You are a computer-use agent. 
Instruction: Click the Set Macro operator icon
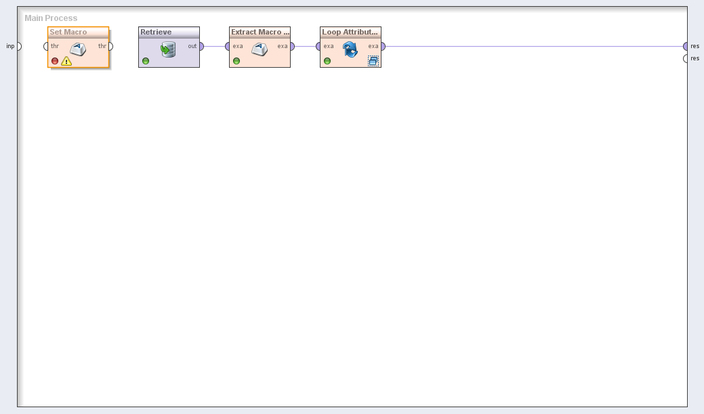[78, 49]
